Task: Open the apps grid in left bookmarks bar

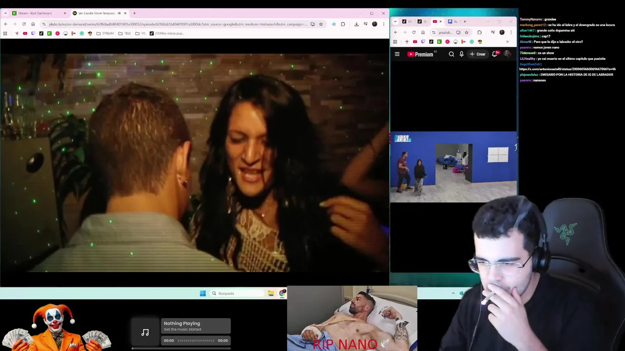Action: click(x=5, y=34)
